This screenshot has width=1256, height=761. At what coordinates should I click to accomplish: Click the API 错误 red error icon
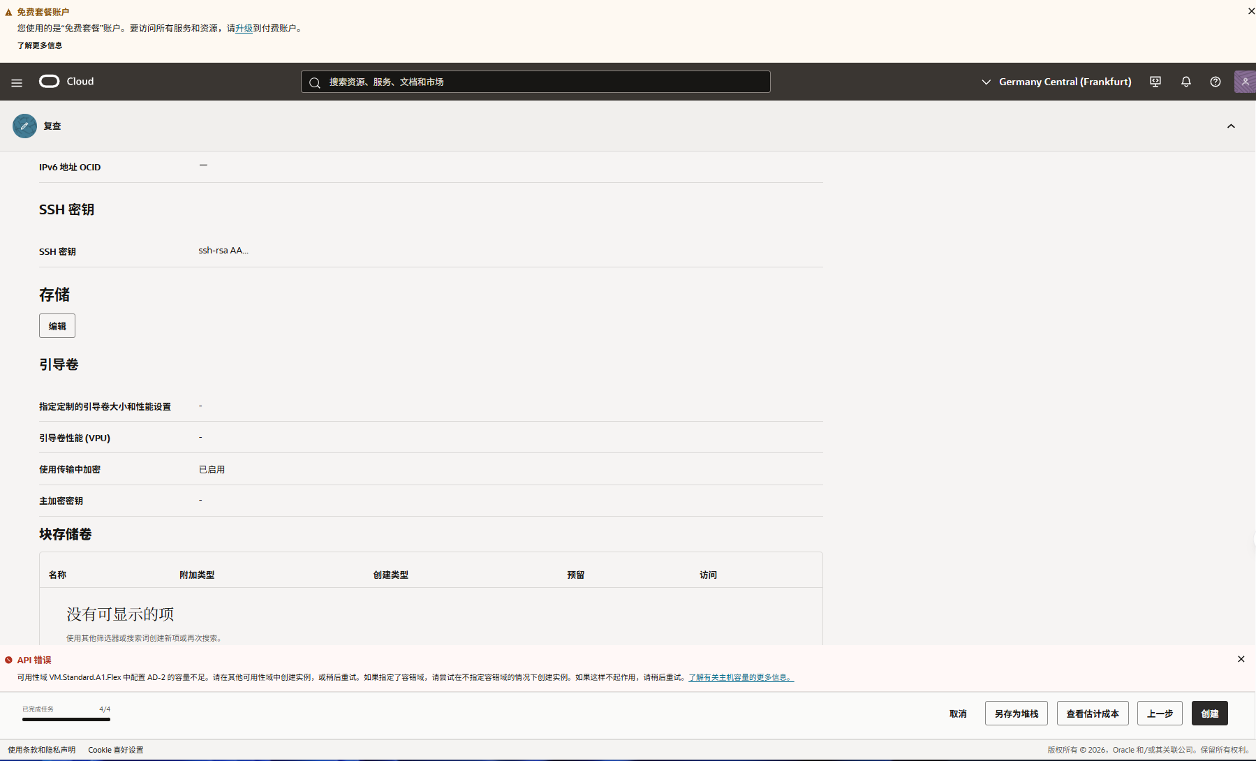tap(8, 660)
